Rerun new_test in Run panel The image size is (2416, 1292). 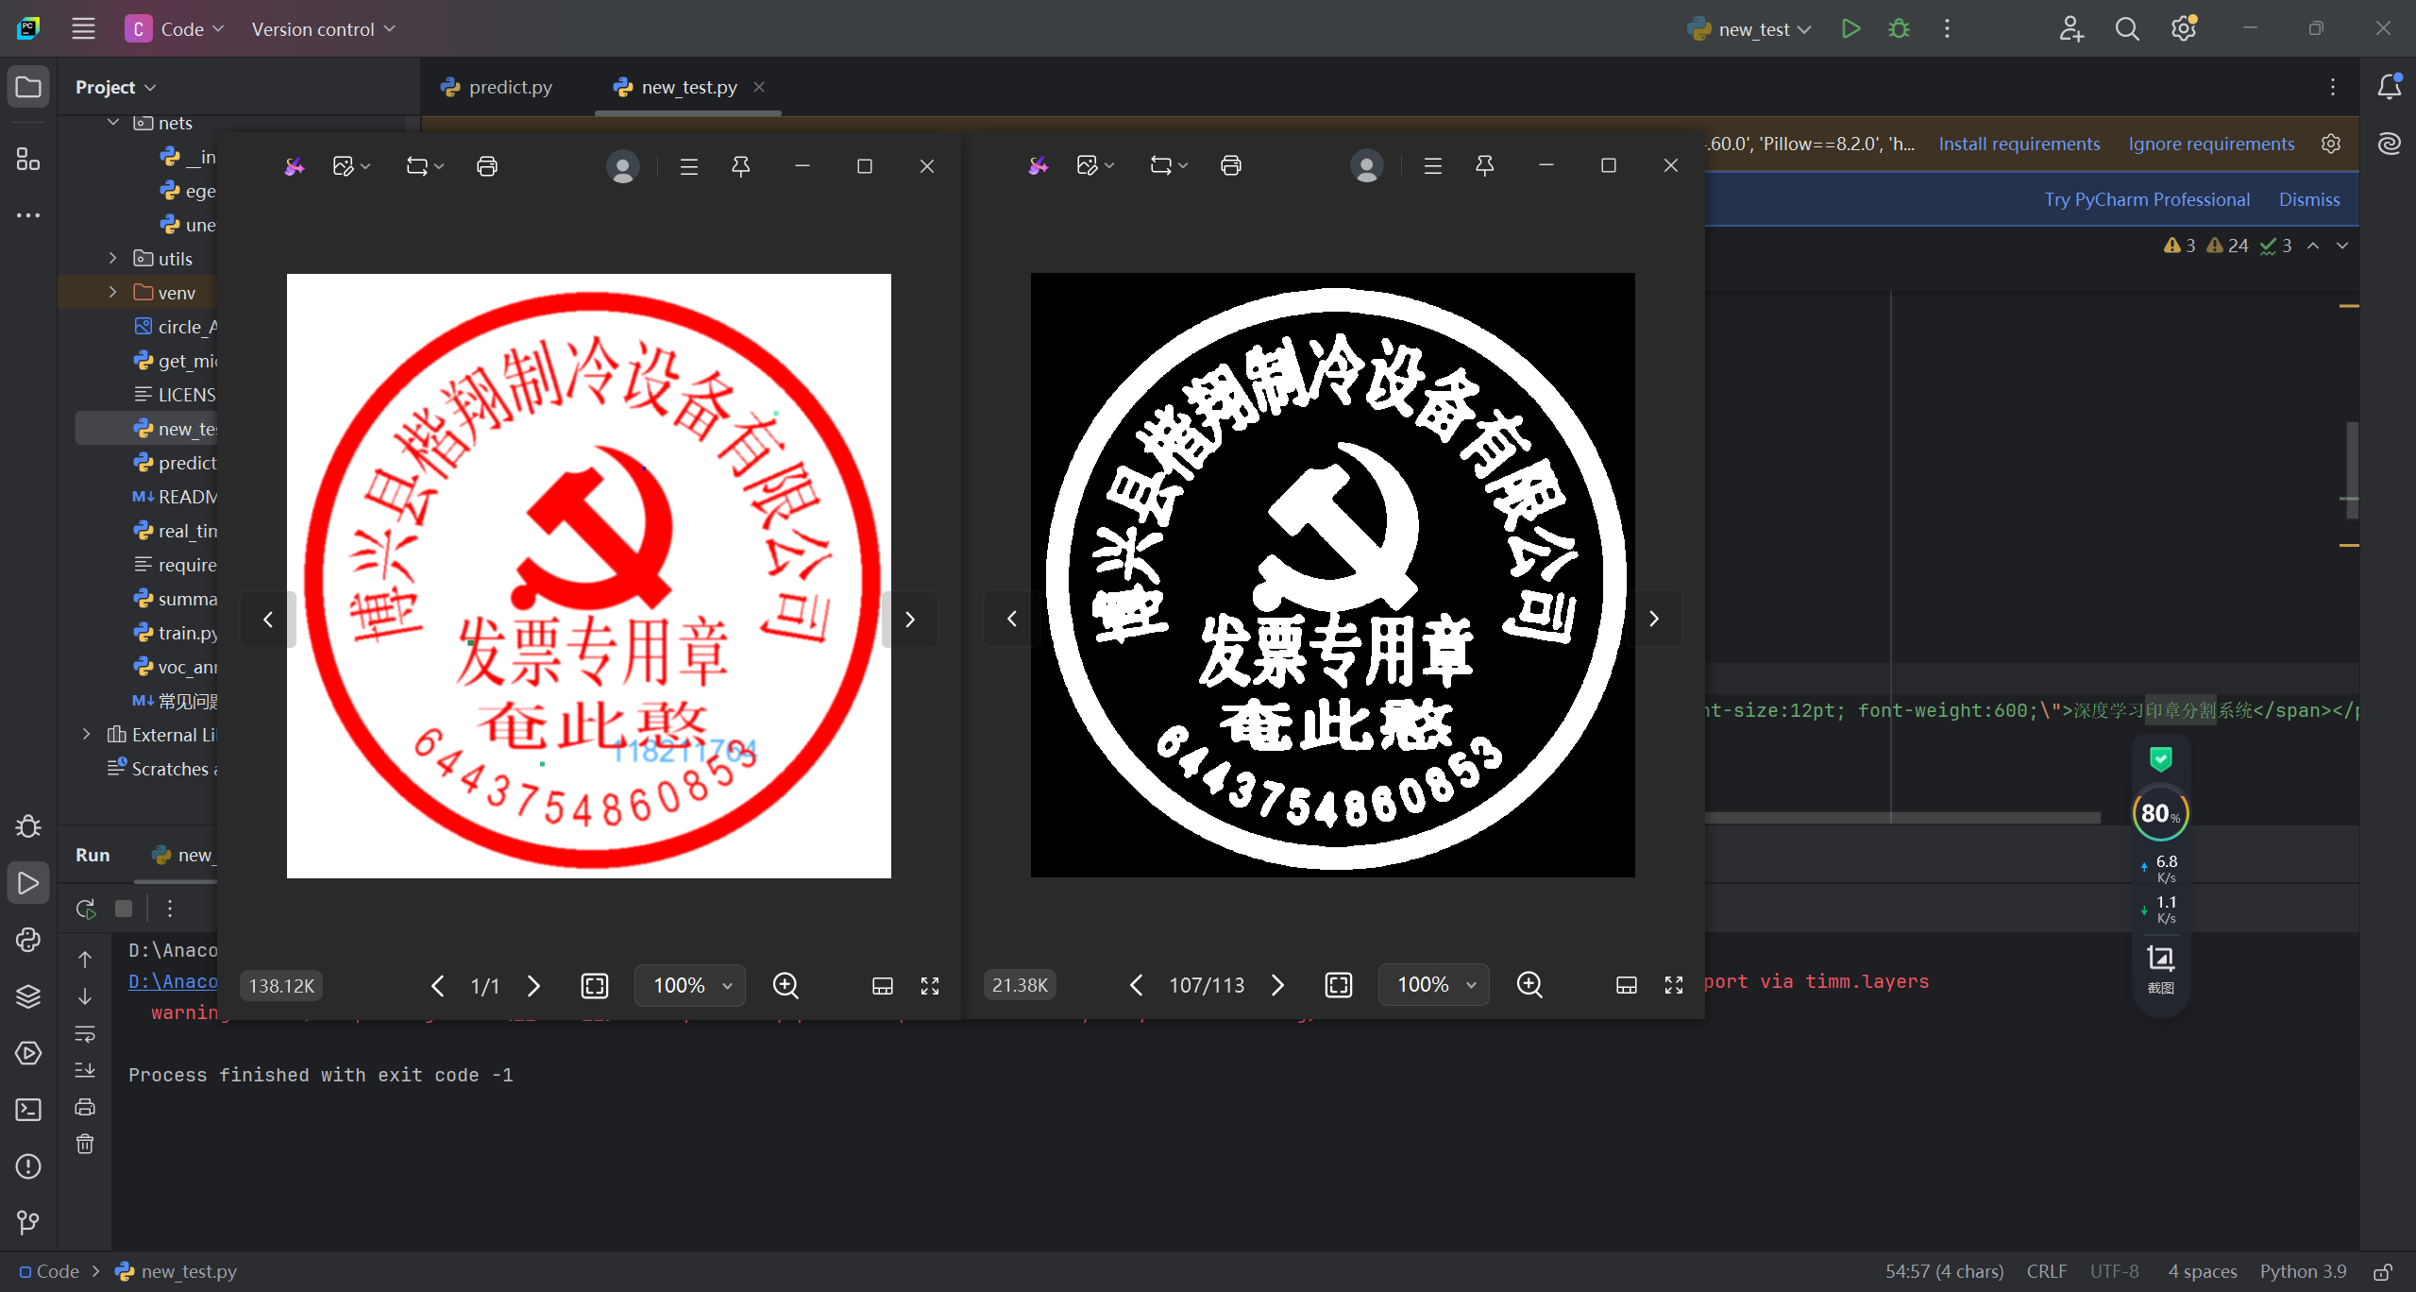point(85,909)
